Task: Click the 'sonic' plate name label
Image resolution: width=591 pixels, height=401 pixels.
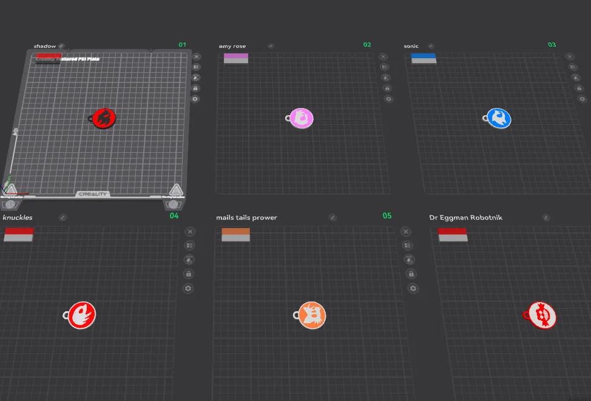Action: coord(411,46)
